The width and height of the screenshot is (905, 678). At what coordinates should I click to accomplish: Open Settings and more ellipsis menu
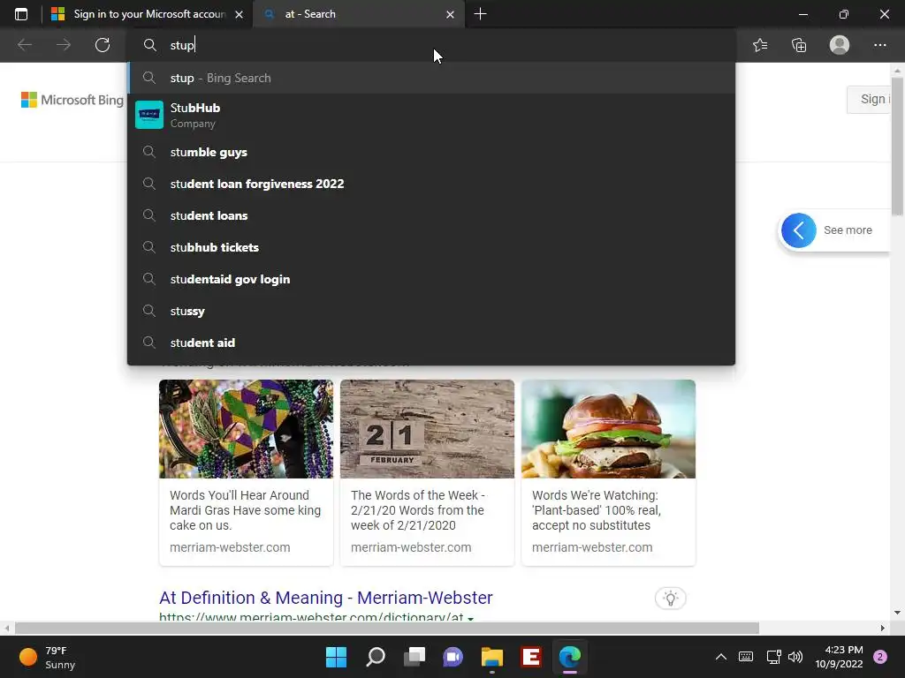click(879, 45)
